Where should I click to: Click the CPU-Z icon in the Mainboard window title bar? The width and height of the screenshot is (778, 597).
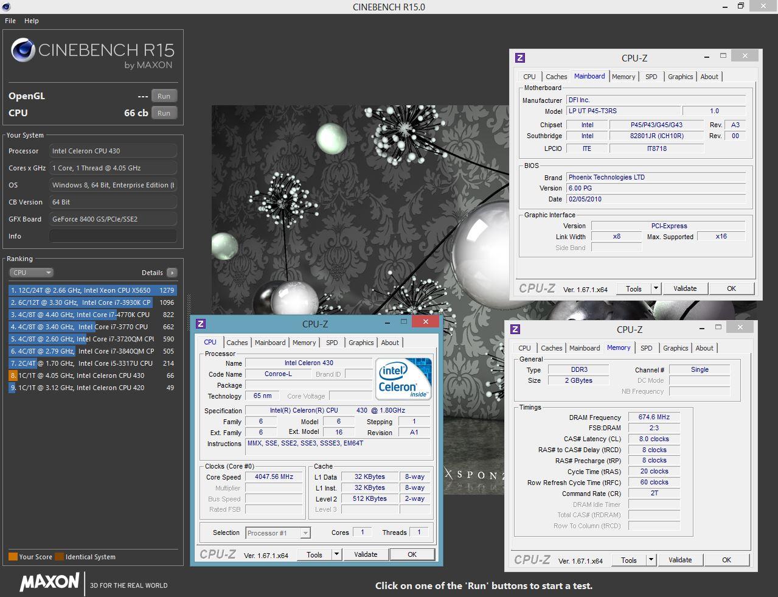519,58
